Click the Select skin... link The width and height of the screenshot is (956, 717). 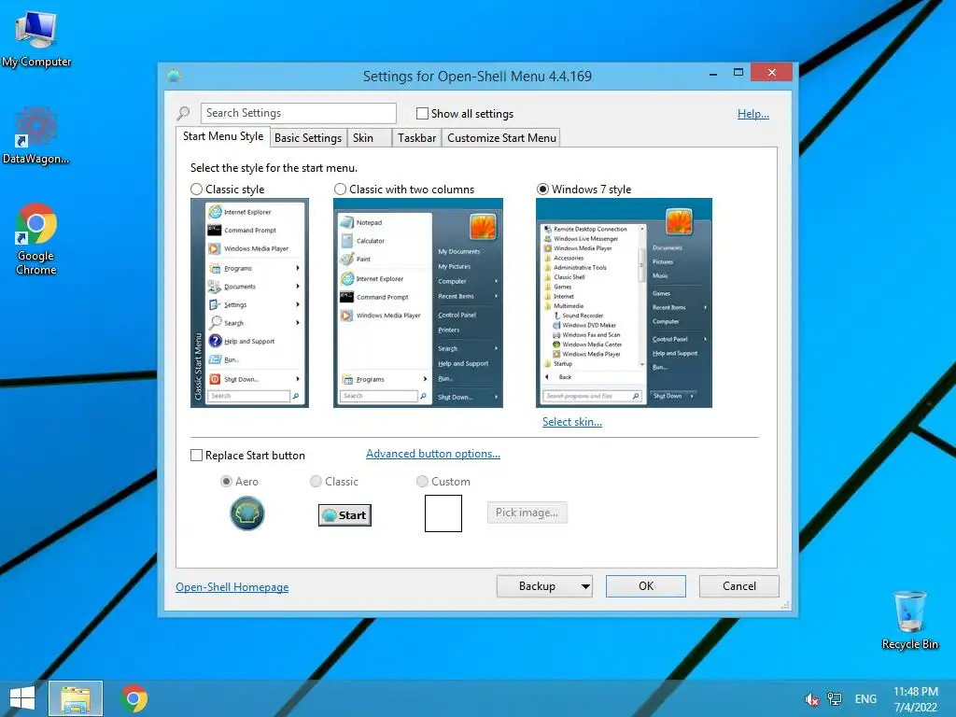point(572,422)
